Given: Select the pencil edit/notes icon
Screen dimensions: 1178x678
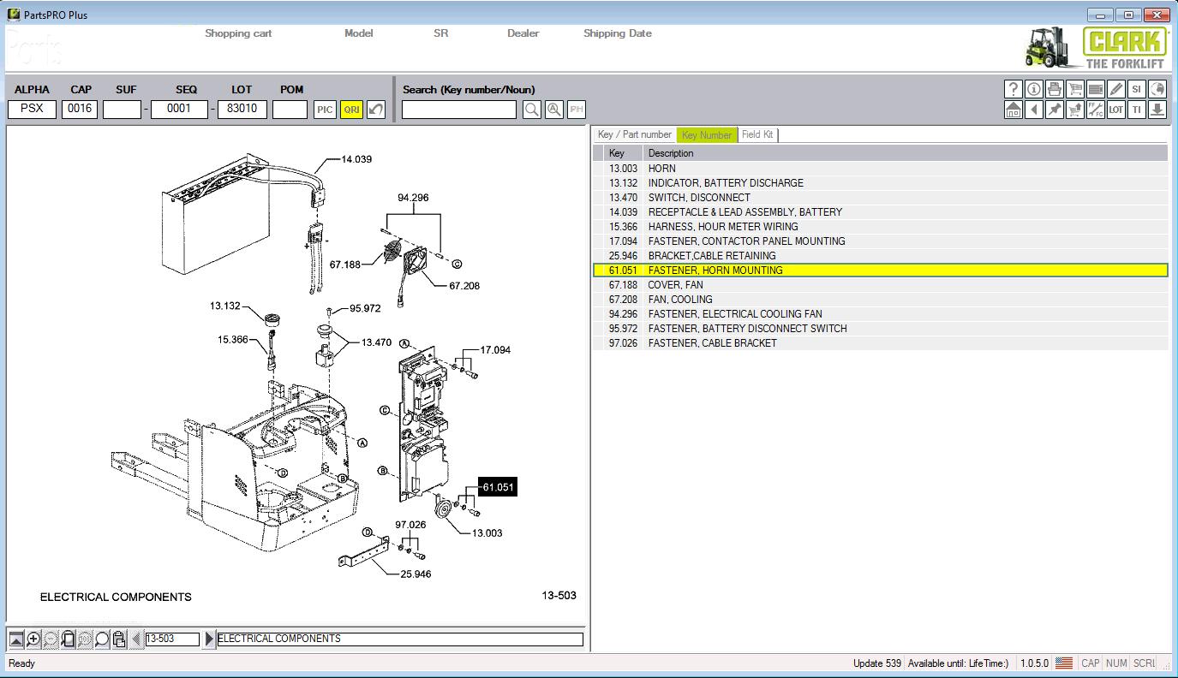Looking at the screenshot, I should 1115,89.
